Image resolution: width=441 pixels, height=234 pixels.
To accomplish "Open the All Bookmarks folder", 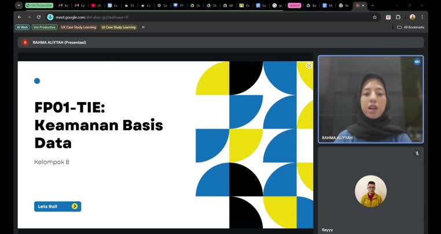I will [411, 27].
